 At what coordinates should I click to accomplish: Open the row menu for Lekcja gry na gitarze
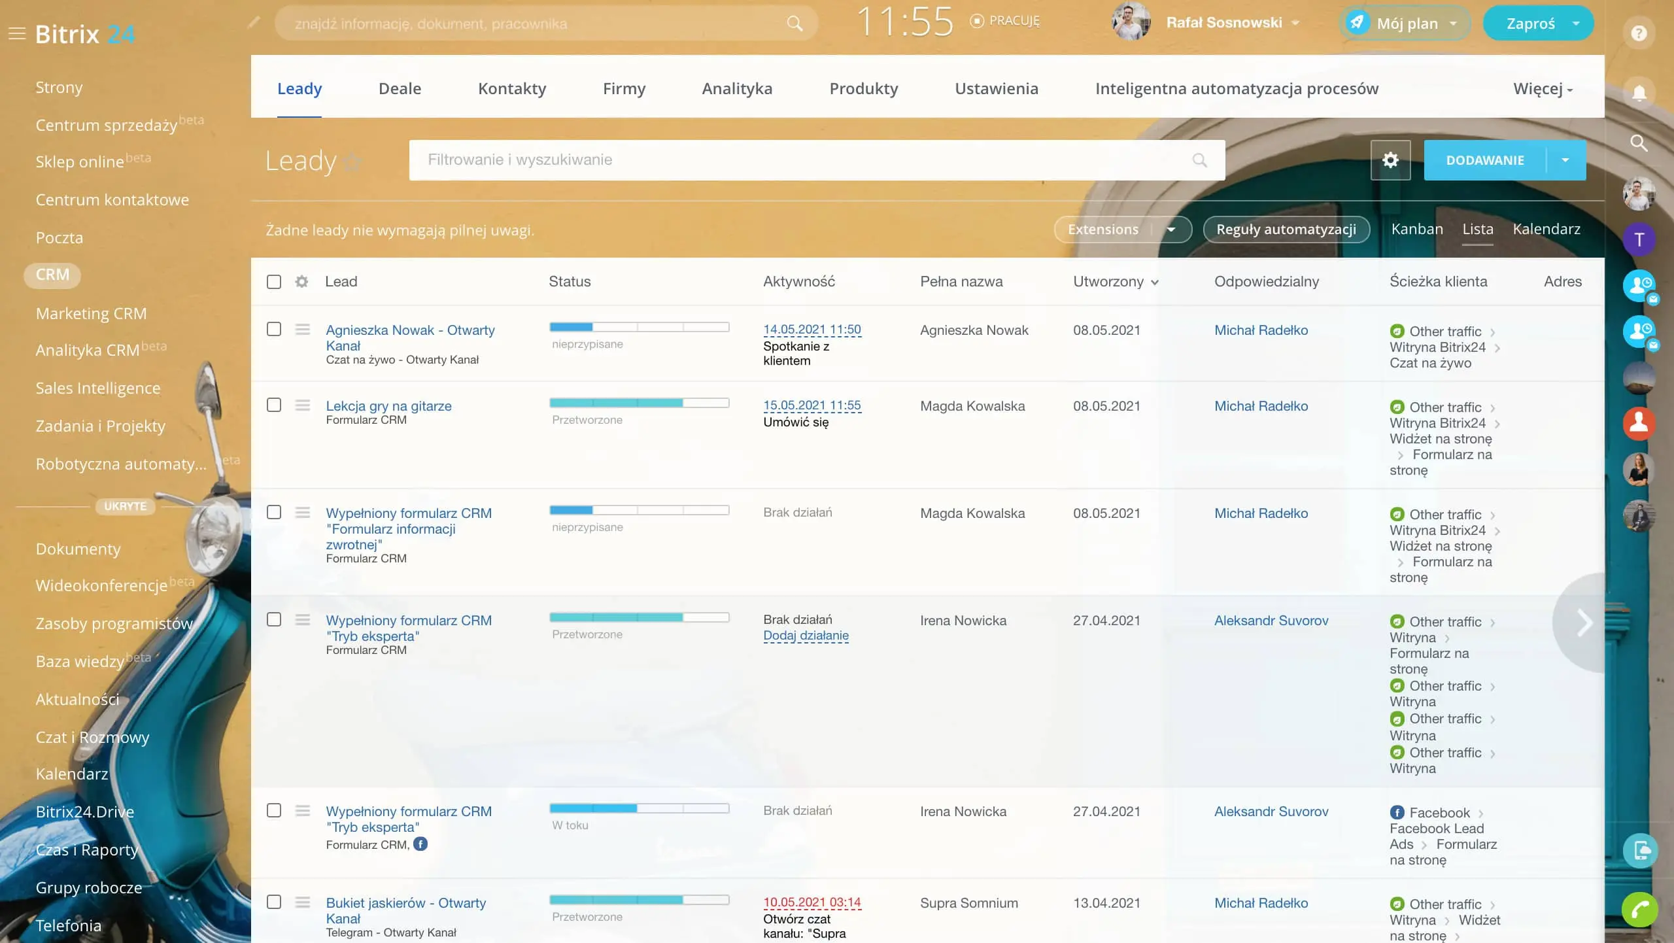302,405
